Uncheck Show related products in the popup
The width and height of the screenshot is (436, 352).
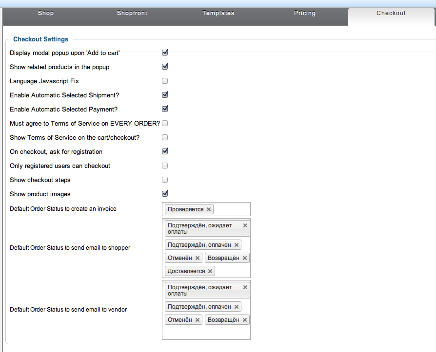click(x=165, y=67)
